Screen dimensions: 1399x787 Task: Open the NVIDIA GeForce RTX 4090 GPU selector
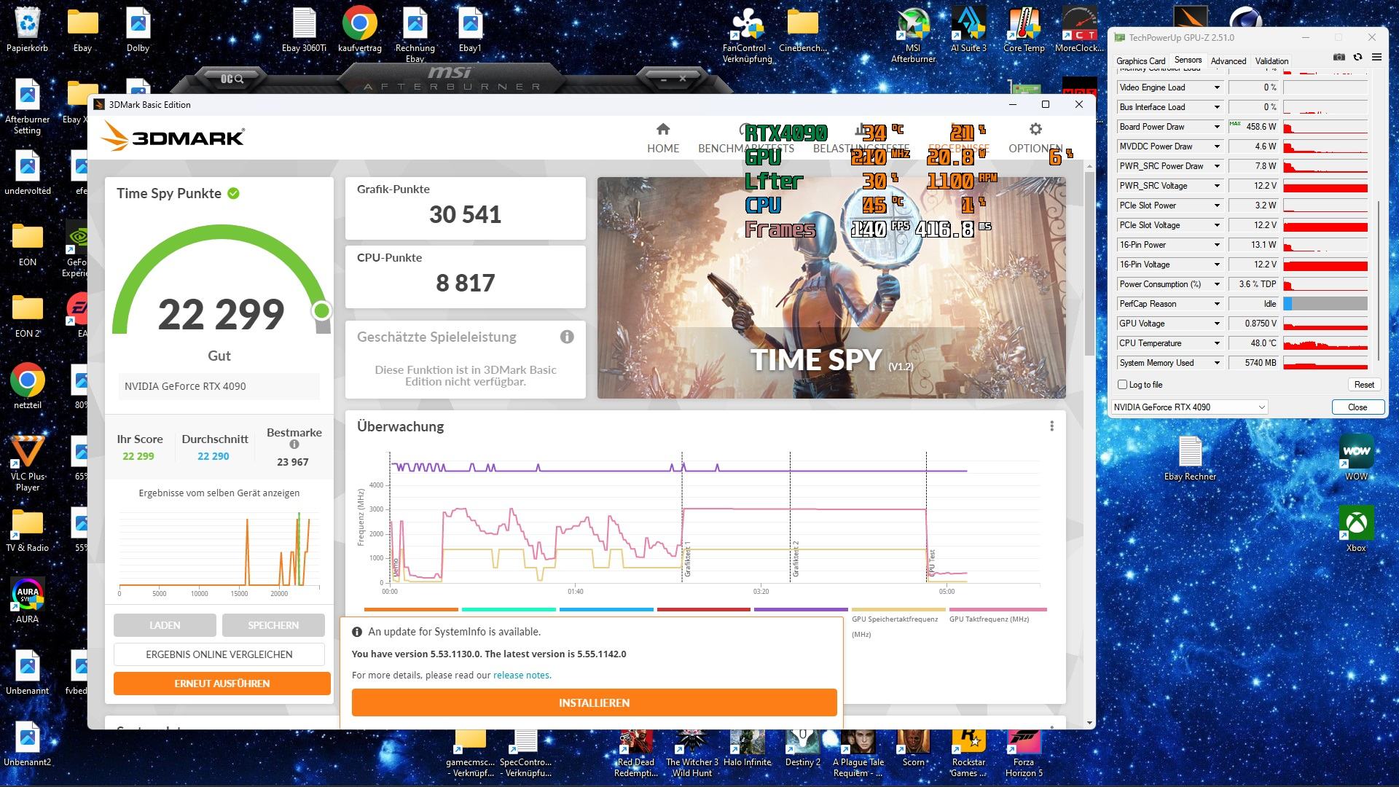click(1190, 407)
